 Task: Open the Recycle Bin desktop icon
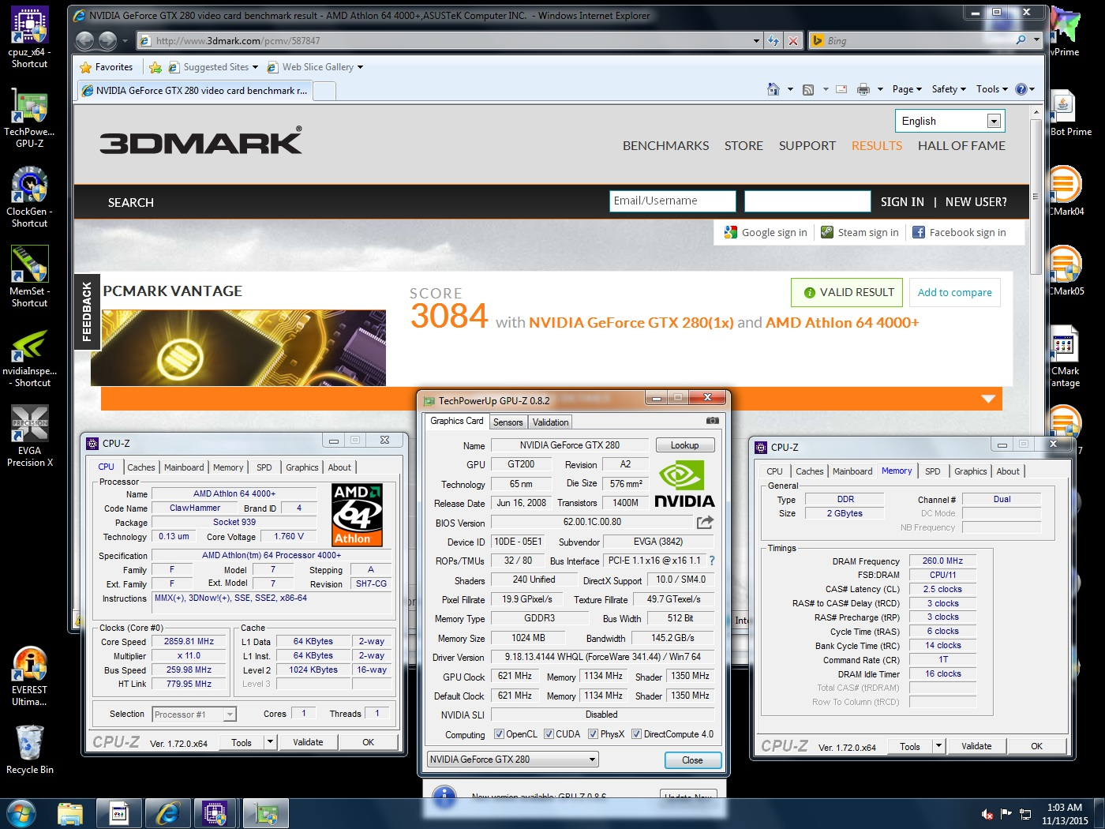pos(29,750)
